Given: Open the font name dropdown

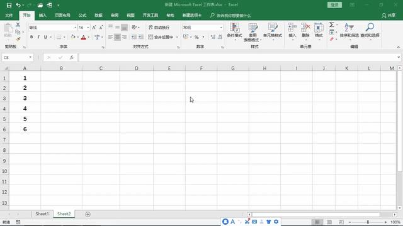Looking at the screenshot, I should tap(75, 28).
